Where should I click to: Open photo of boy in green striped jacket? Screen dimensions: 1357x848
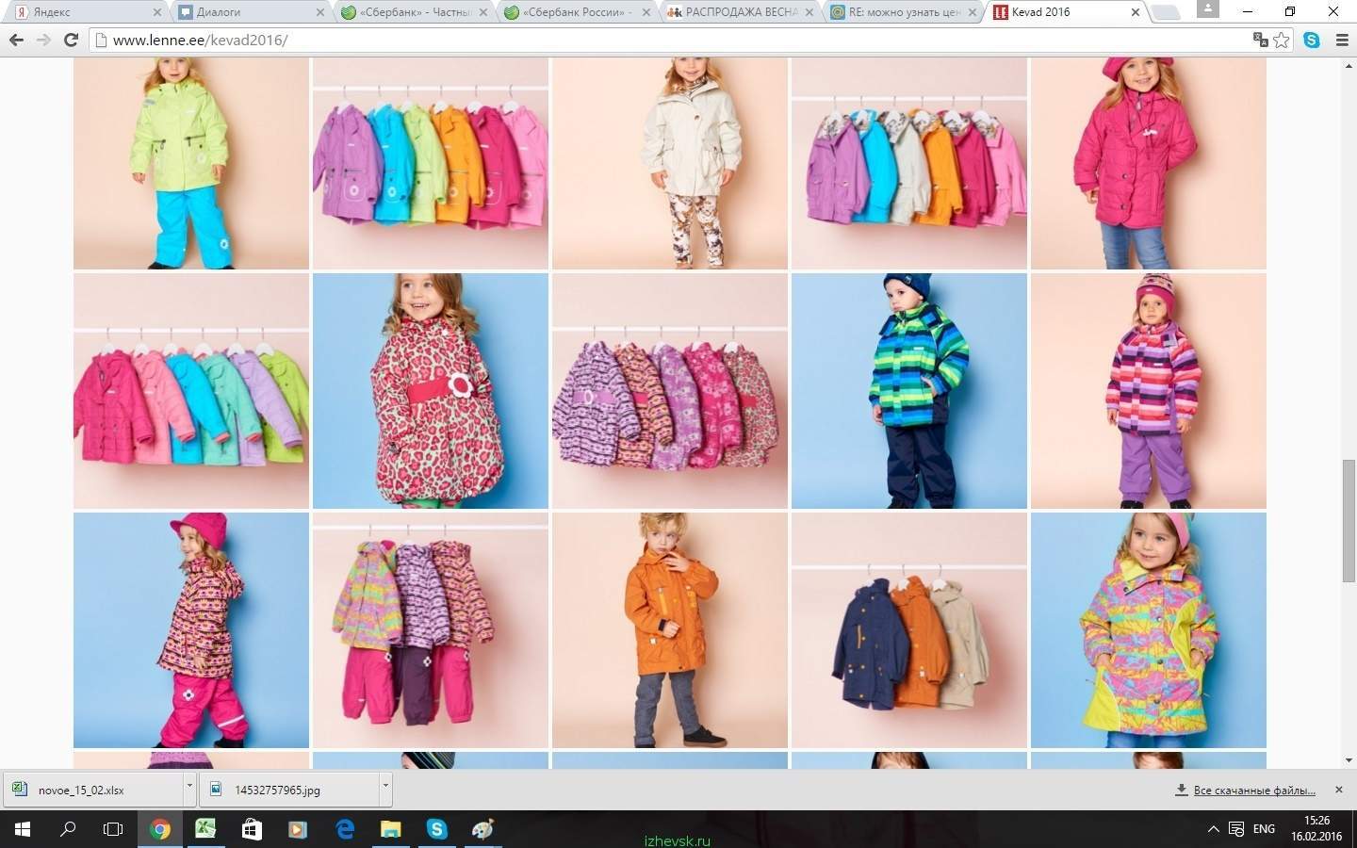click(909, 391)
